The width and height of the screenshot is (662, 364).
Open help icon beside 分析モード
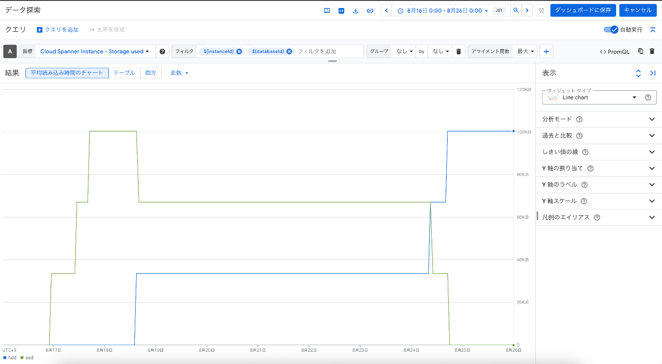click(x=579, y=120)
